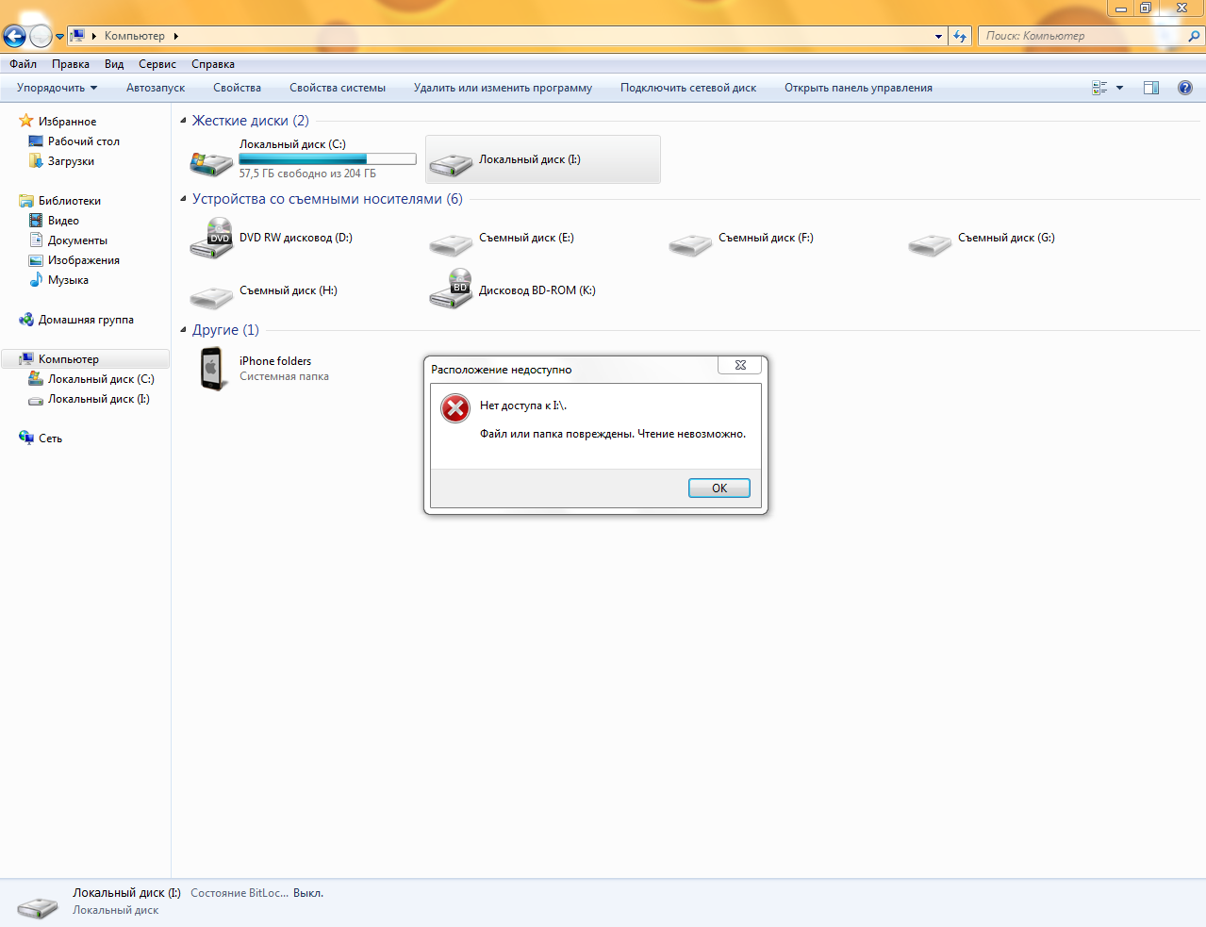Click the computer icon in address bar
The image size is (1206, 927).
click(x=77, y=36)
